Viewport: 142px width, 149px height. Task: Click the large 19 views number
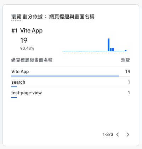[24, 41]
